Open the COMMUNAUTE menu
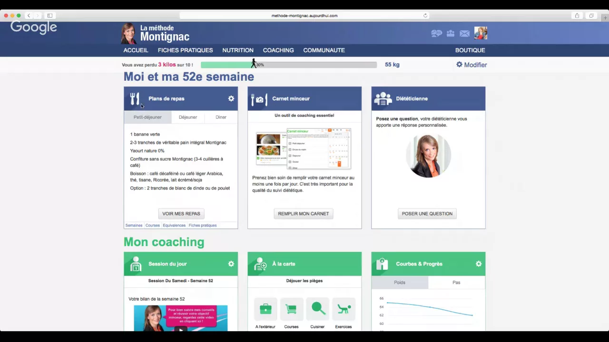The height and width of the screenshot is (342, 609). 324,50
